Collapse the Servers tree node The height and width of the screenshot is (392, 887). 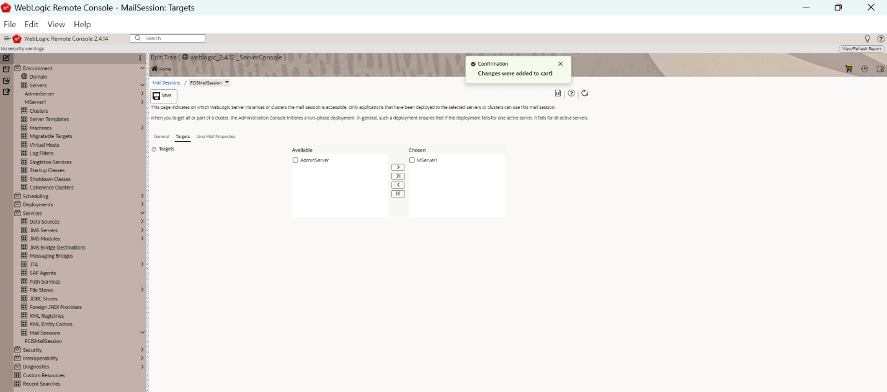click(x=142, y=85)
